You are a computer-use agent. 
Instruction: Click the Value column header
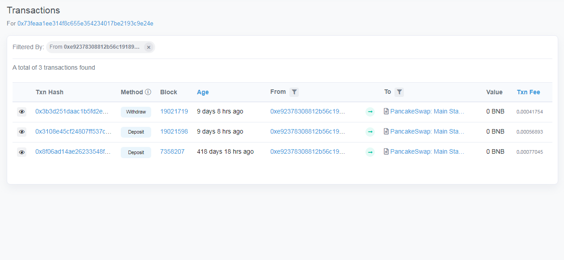pos(494,92)
